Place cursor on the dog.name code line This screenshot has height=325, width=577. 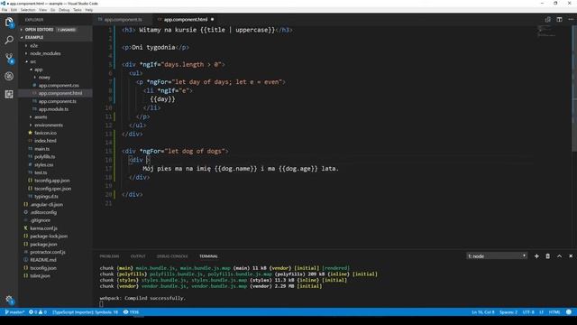pos(241,169)
